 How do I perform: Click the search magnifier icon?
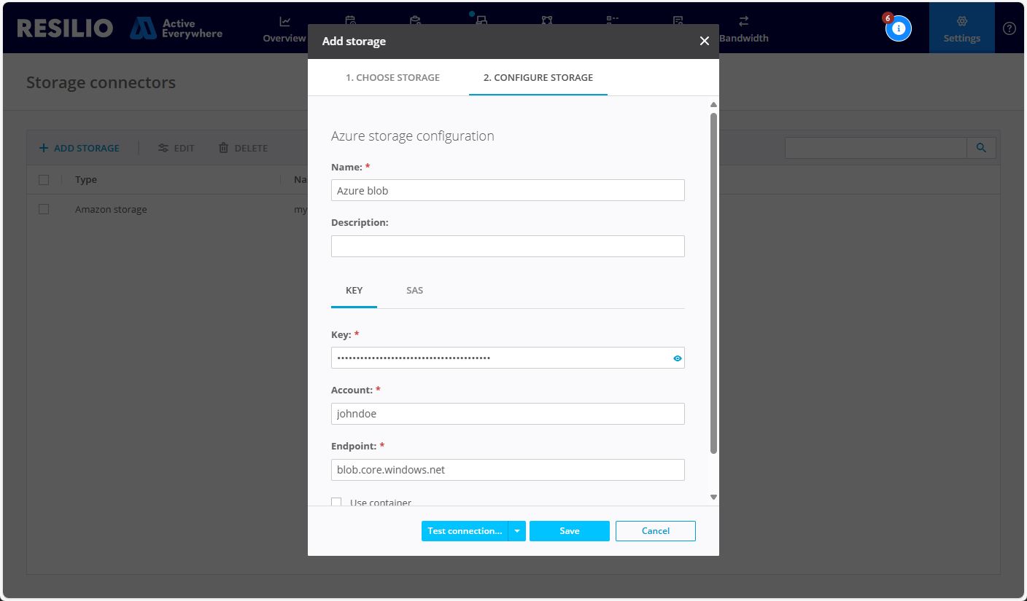click(980, 147)
